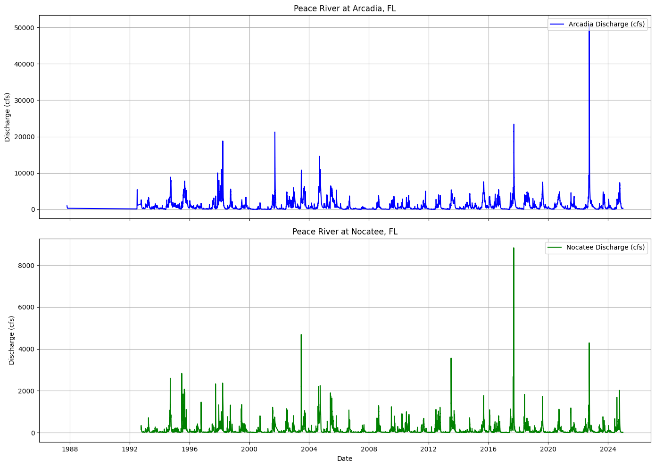Click the tallest green peak in Nocatee chart

pos(514,249)
